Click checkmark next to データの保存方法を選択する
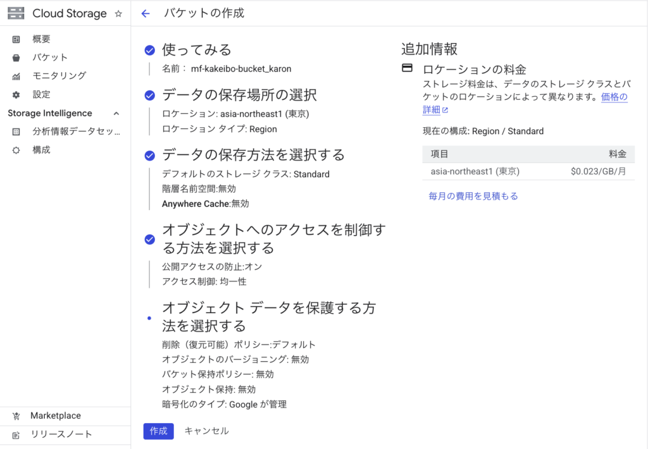 (x=150, y=155)
